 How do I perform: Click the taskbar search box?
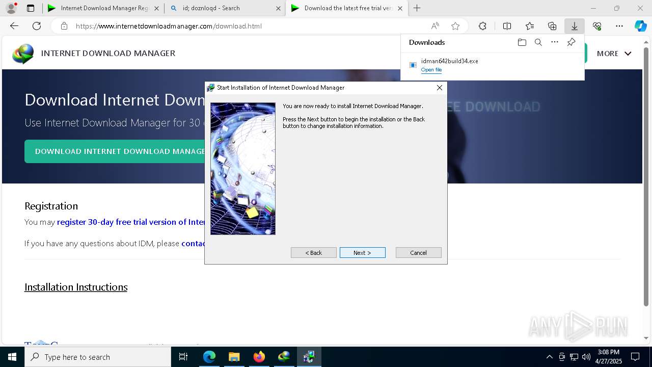(98, 357)
